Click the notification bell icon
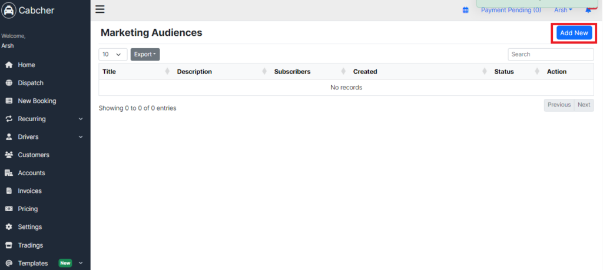The image size is (603, 270). pyautogui.click(x=588, y=11)
